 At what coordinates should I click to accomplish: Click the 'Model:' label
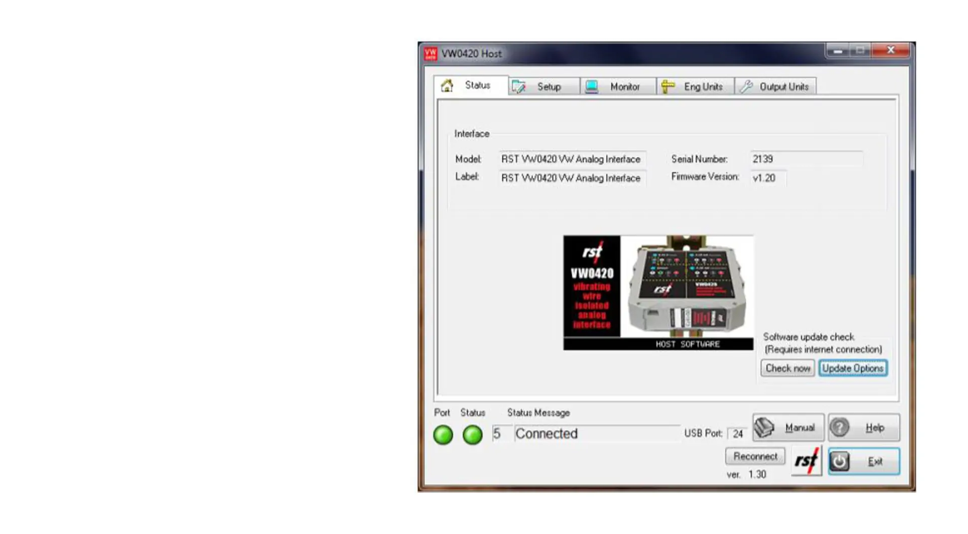click(468, 159)
